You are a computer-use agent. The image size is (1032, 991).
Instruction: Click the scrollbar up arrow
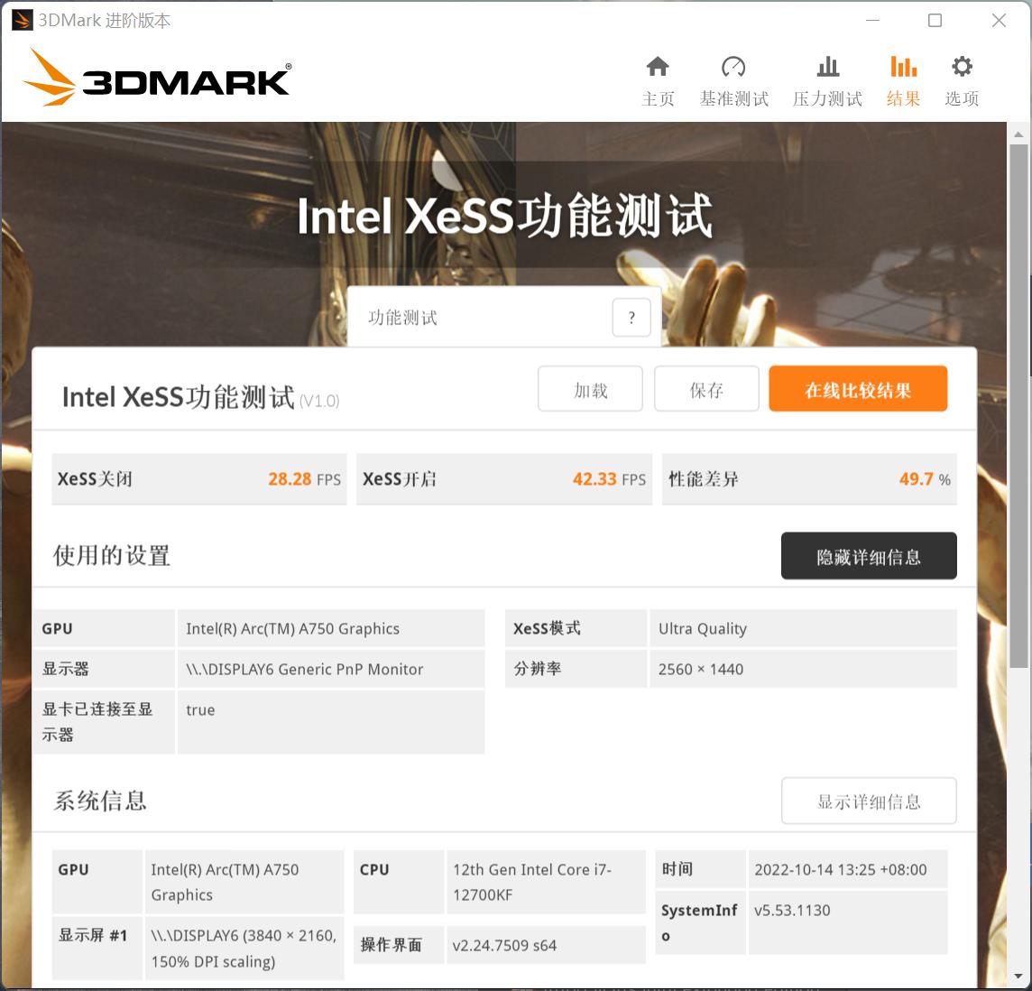point(1020,134)
